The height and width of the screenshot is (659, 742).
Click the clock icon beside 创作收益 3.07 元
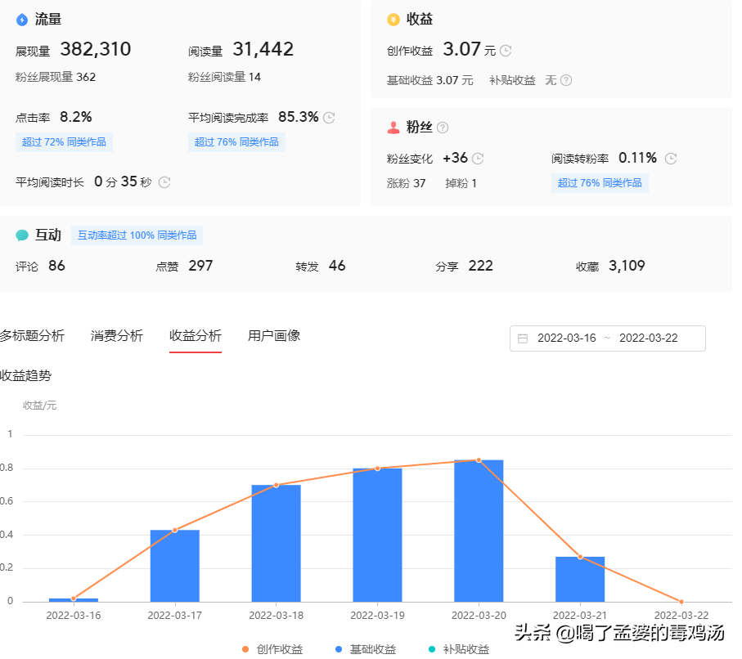506,51
